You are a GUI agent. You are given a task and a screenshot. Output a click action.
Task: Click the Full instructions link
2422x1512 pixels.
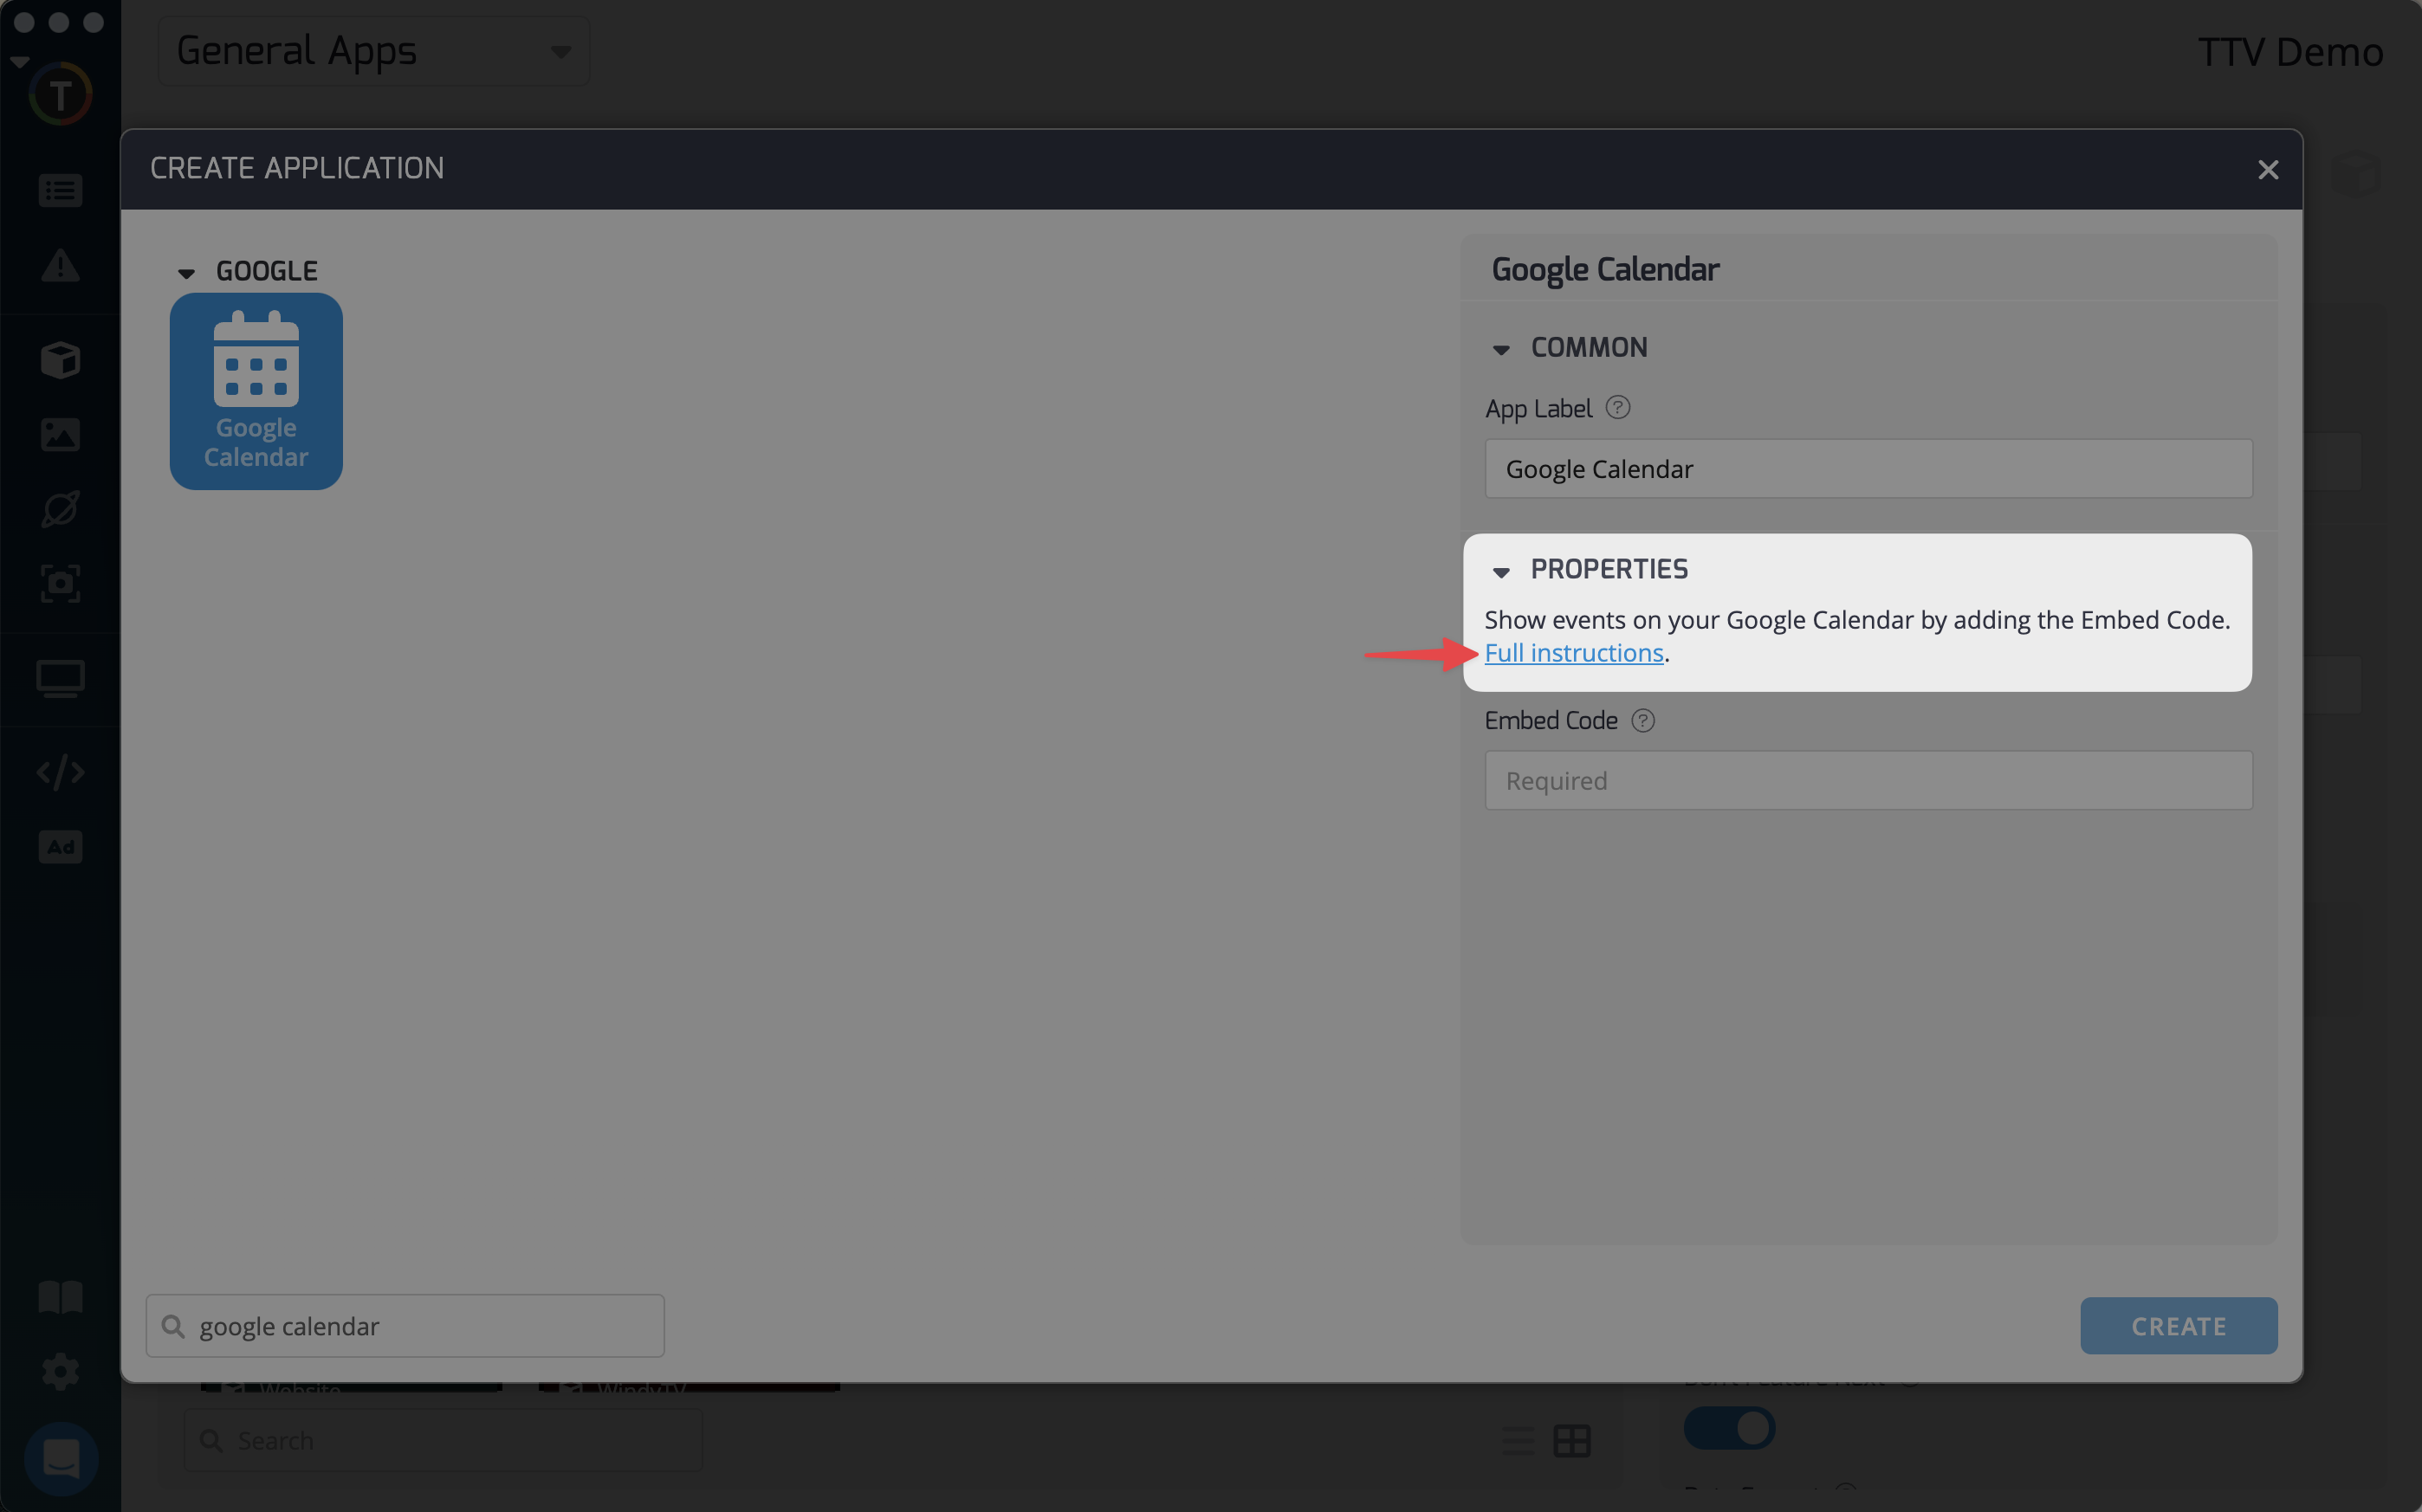click(x=1573, y=653)
